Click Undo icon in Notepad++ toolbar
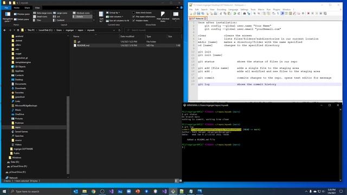 click(x=235, y=14)
